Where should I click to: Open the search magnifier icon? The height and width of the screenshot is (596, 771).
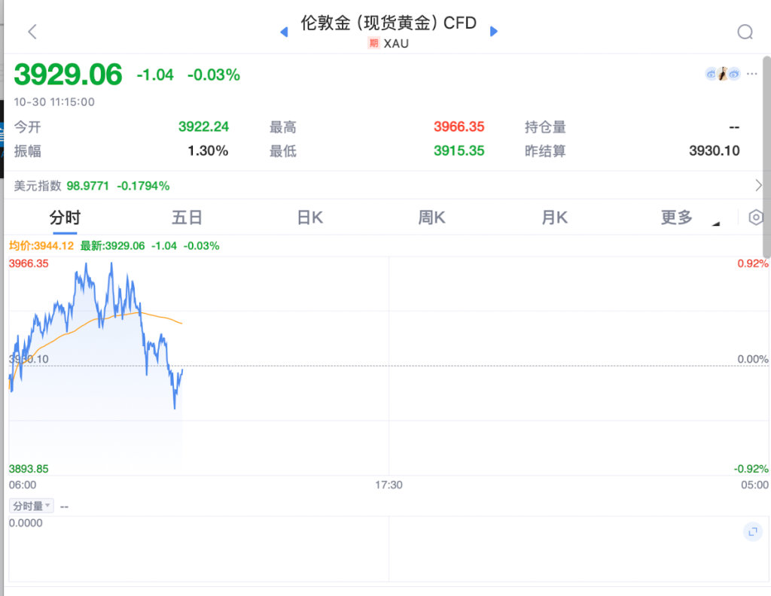tap(745, 32)
